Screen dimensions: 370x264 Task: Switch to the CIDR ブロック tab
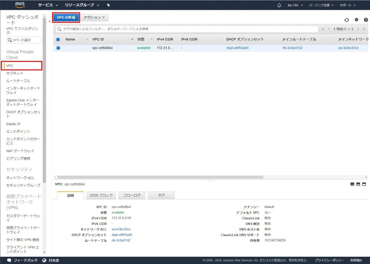(x=101, y=195)
